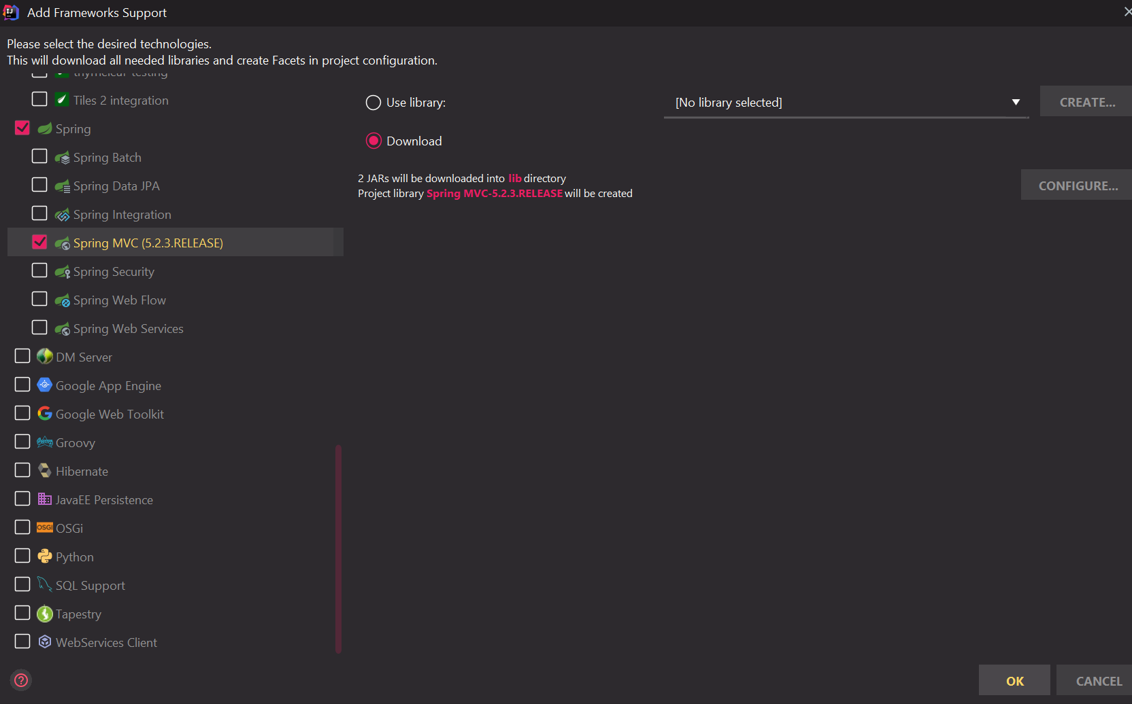This screenshot has width=1132, height=704.
Task: Click the Spring Integration icon
Action: pos(63,215)
